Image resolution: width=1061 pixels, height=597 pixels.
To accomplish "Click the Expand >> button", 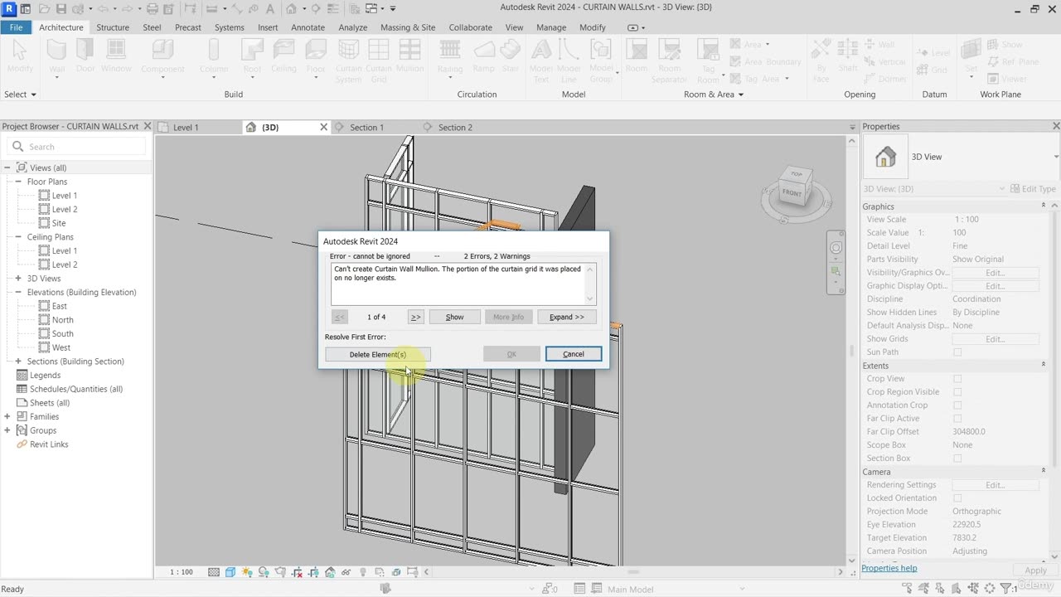I will (x=567, y=317).
